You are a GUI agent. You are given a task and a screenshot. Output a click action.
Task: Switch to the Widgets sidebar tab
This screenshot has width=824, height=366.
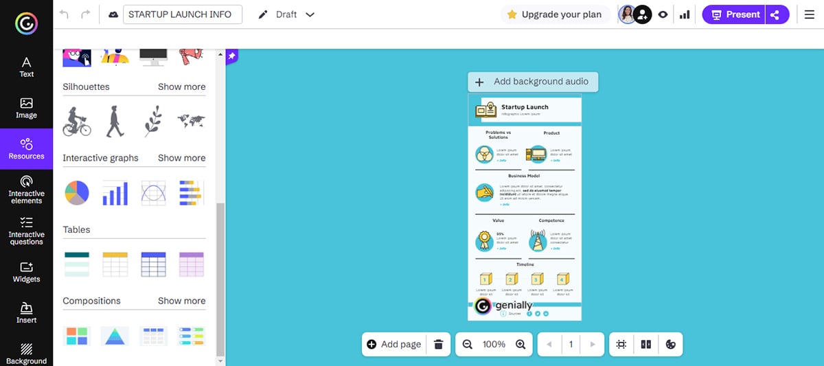tap(26, 271)
